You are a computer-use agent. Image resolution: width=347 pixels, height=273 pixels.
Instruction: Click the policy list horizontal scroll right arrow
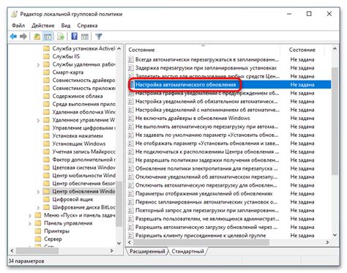coord(327,242)
